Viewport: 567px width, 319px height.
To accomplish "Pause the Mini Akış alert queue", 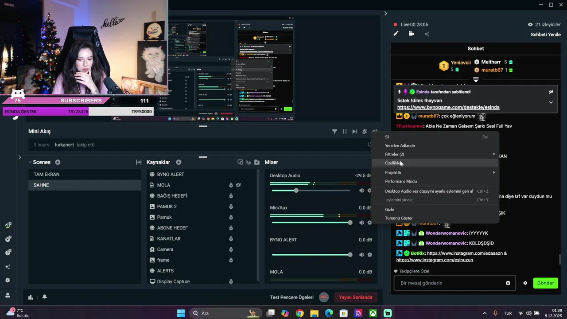I will tap(345, 132).
